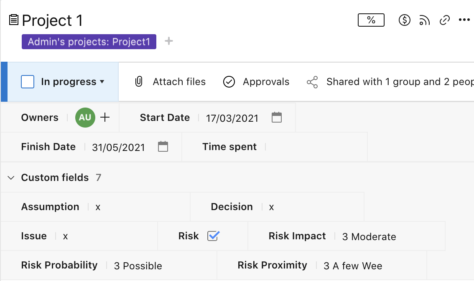Open the In progress status dropdown
Screen dimensions: 474x281
73,82
